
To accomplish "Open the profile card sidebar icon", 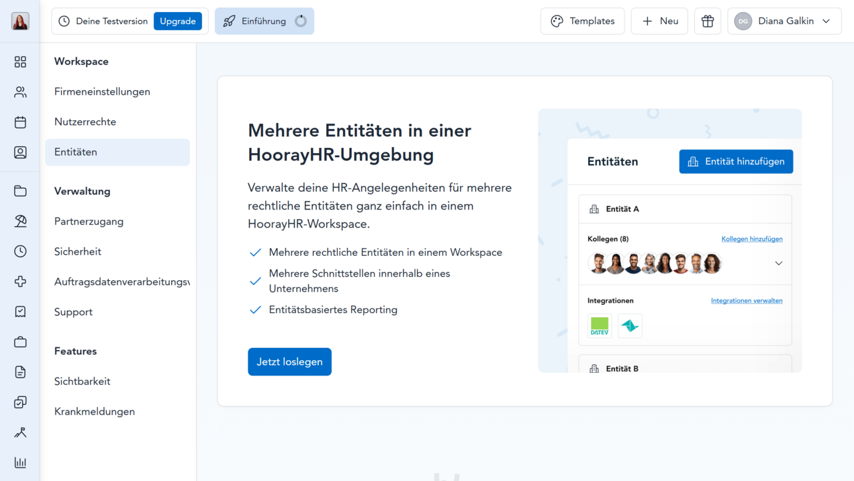I will tap(20, 152).
